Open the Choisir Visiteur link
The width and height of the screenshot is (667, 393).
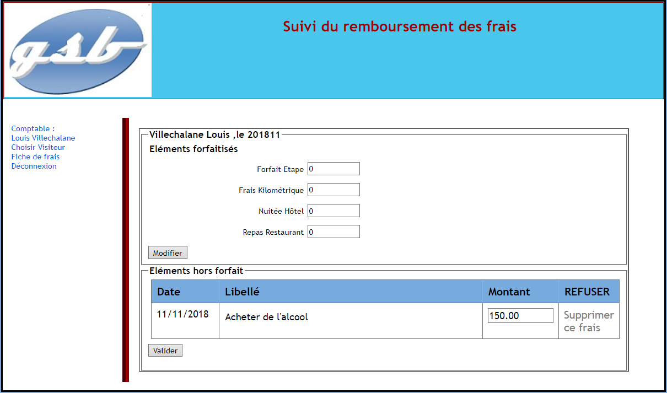point(38,147)
